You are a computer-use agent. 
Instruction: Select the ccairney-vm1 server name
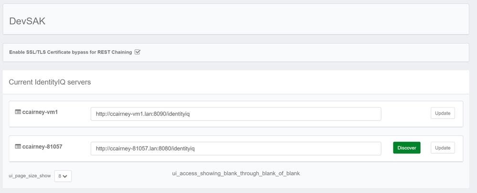[x=40, y=112]
